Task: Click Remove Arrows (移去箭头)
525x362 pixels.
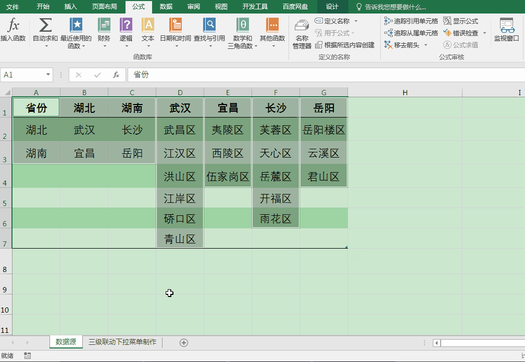Action: pyautogui.click(x=402, y=45)
